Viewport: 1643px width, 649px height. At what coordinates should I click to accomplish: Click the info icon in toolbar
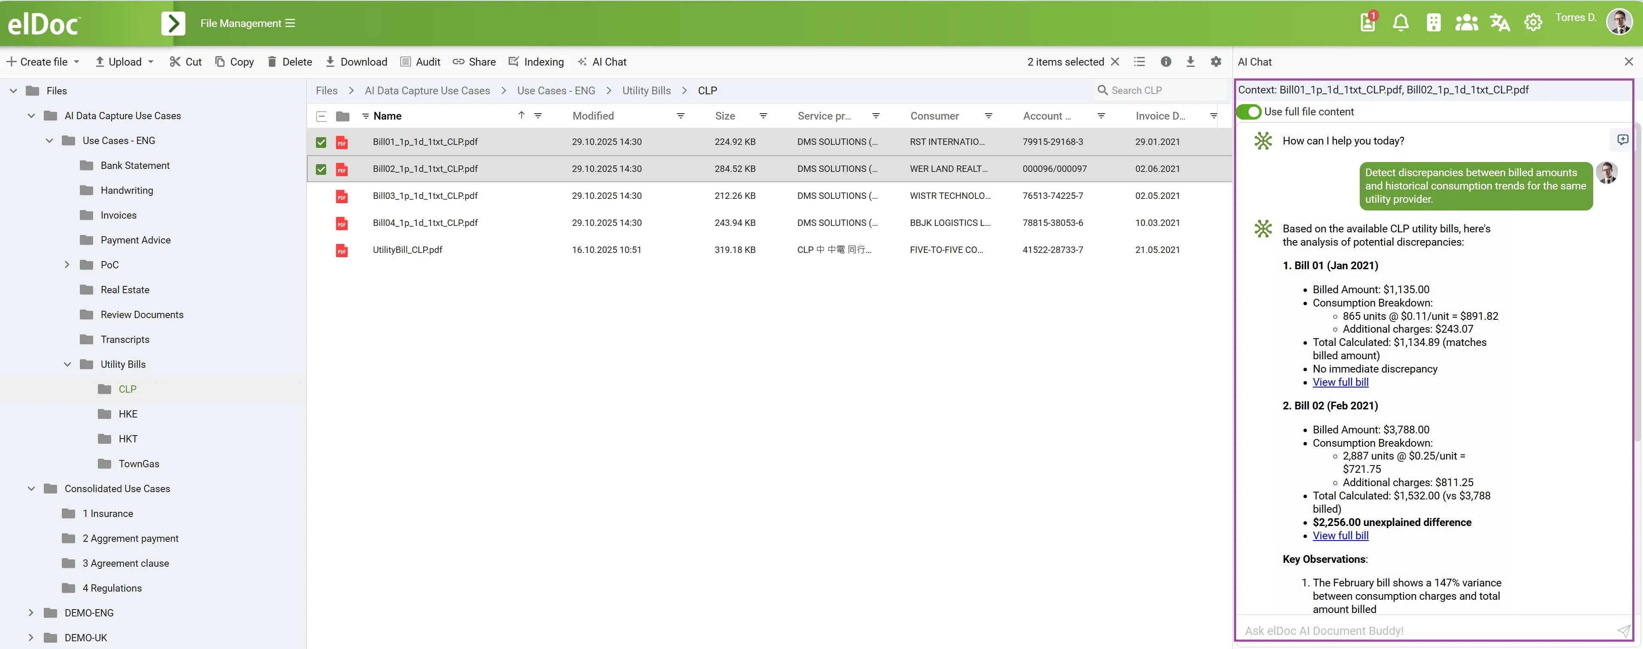point(1166,62)
